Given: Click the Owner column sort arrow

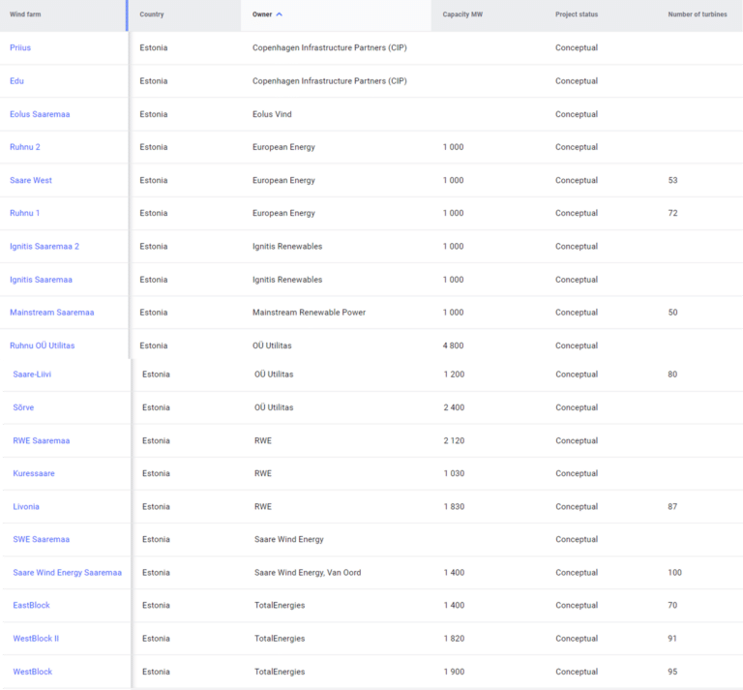Looking at the screenshot, I should coord(279,15).
